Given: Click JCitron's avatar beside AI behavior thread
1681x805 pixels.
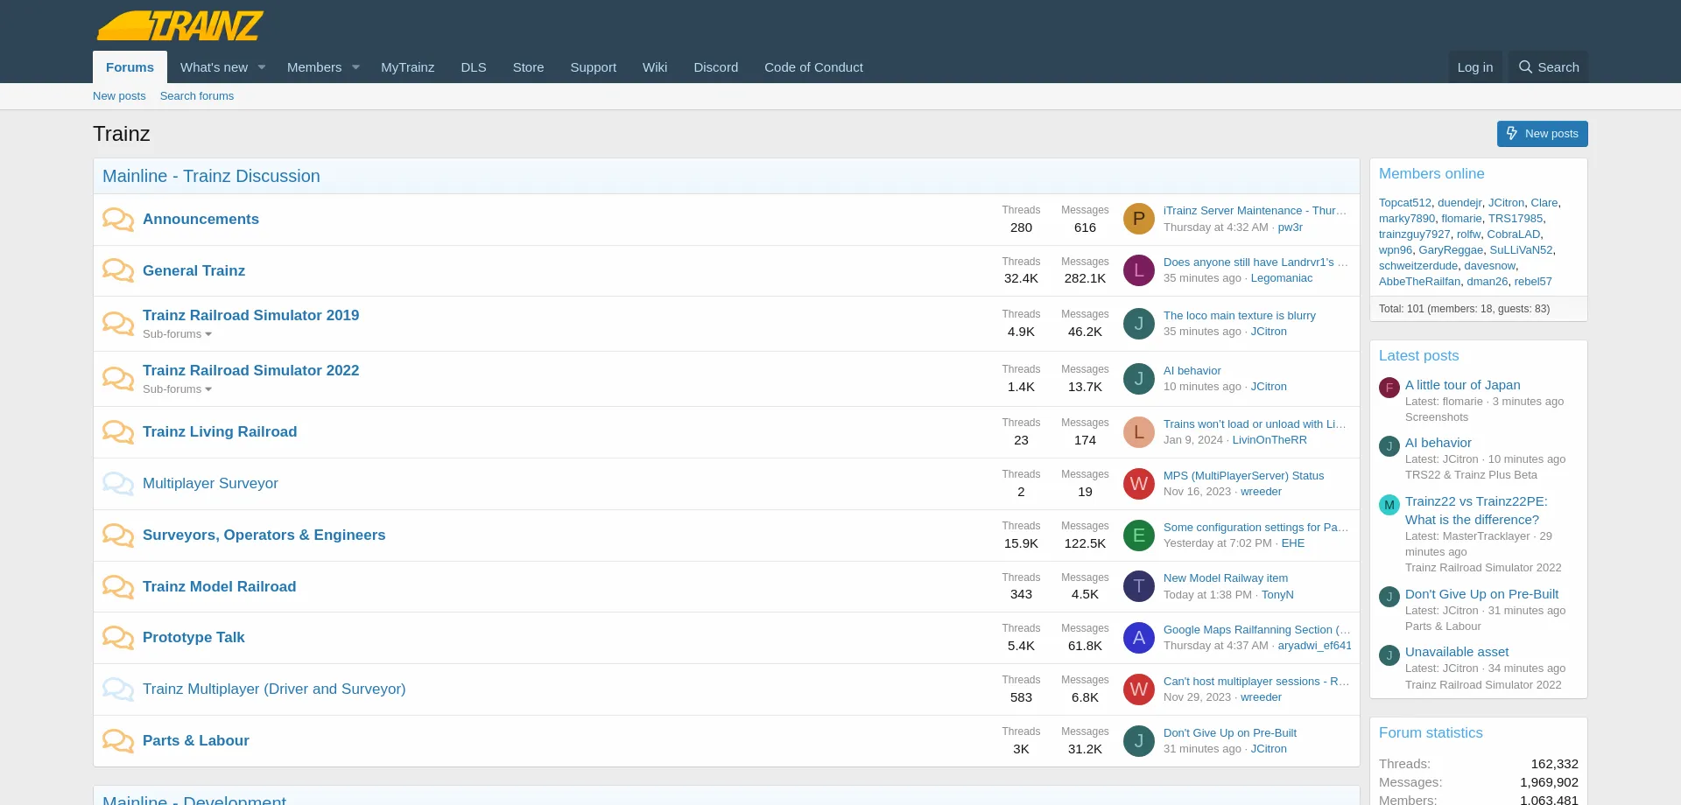Looking at the screenshot, I should tap(1139, 378).
